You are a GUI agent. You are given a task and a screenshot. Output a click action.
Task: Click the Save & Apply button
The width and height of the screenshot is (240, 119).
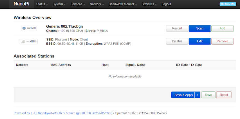(x=183, y=95)
